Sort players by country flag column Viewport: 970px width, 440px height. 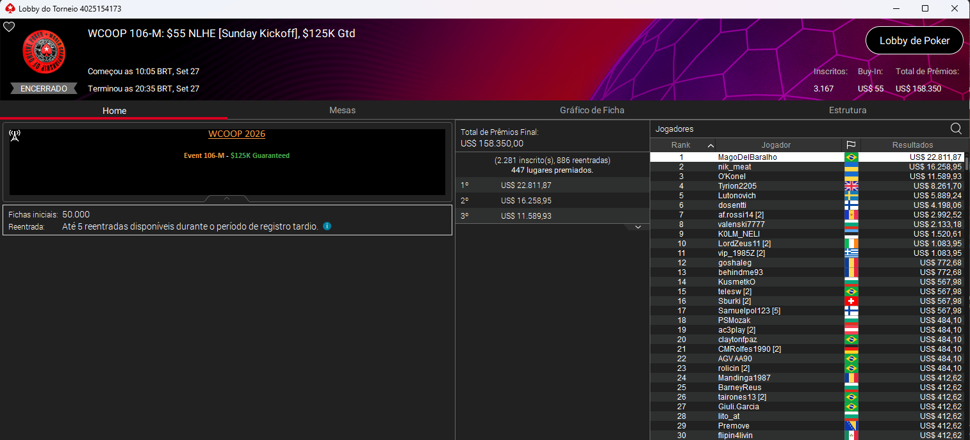[x=851, y=145]
